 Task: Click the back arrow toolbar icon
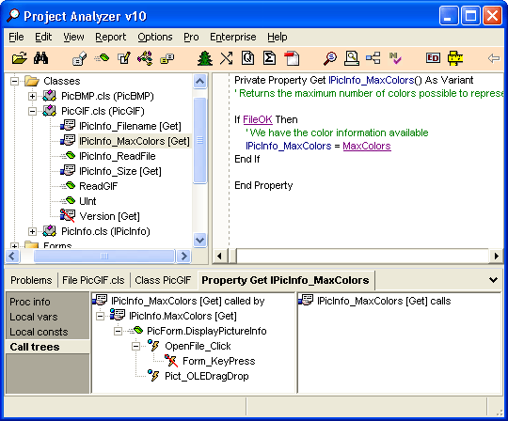[494, 58]
